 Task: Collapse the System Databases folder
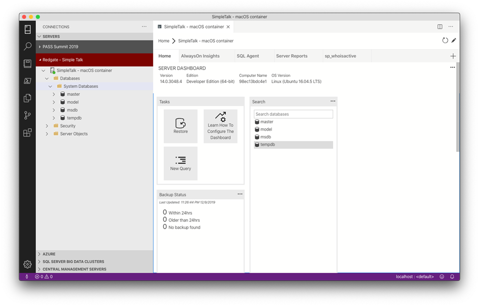coord(51,86)
